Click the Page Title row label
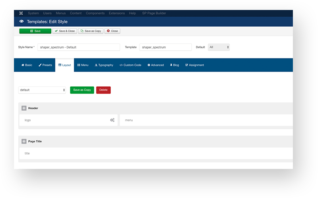The image size is (318, 198). point(35,142)
